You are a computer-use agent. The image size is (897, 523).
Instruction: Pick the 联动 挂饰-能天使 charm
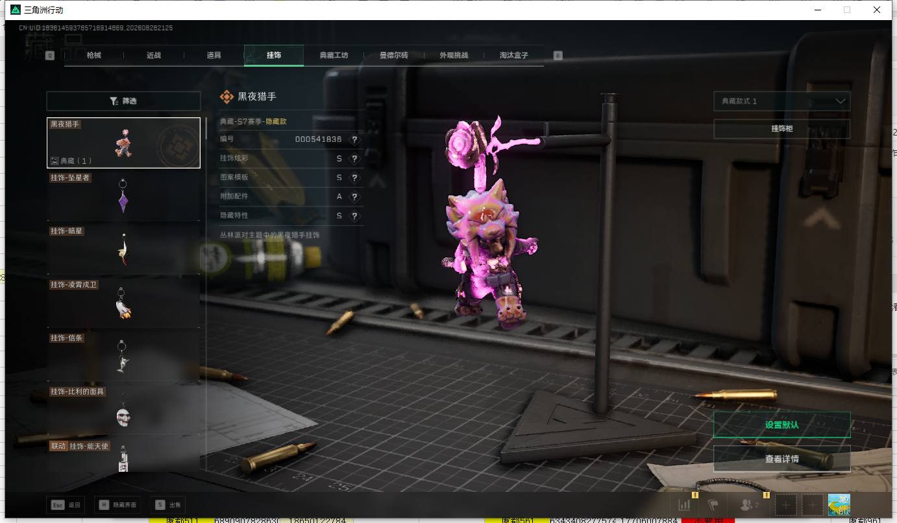(123, 456)
